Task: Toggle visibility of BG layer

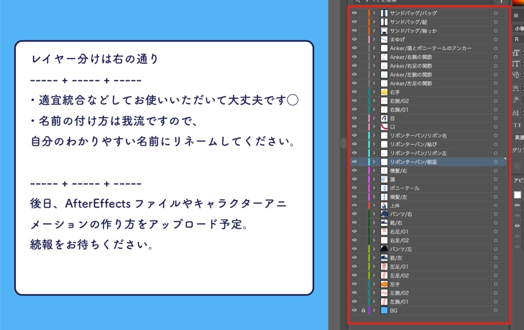Action: tap(354, 310)
